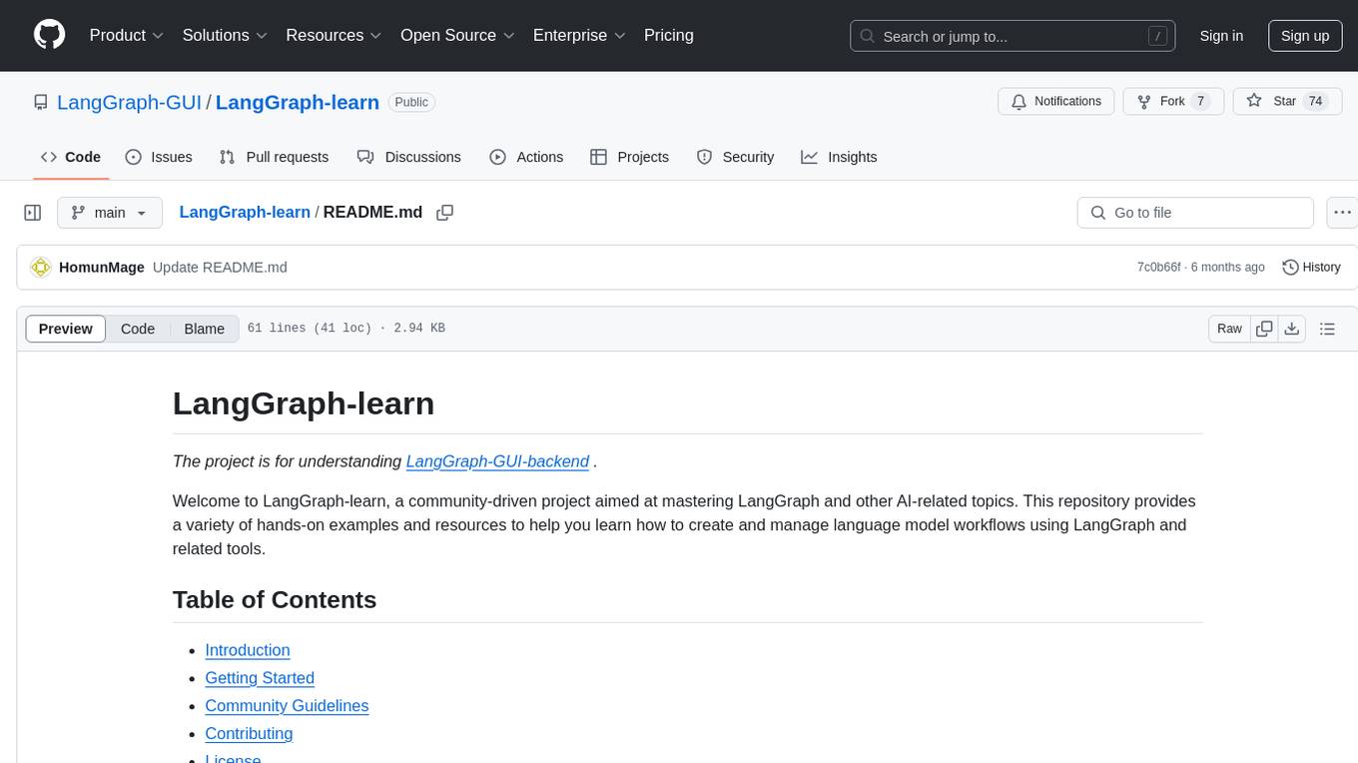This screenshot has width=1358, height=763.
Task: Select the Code view toggle
Action: coord(138,329)
